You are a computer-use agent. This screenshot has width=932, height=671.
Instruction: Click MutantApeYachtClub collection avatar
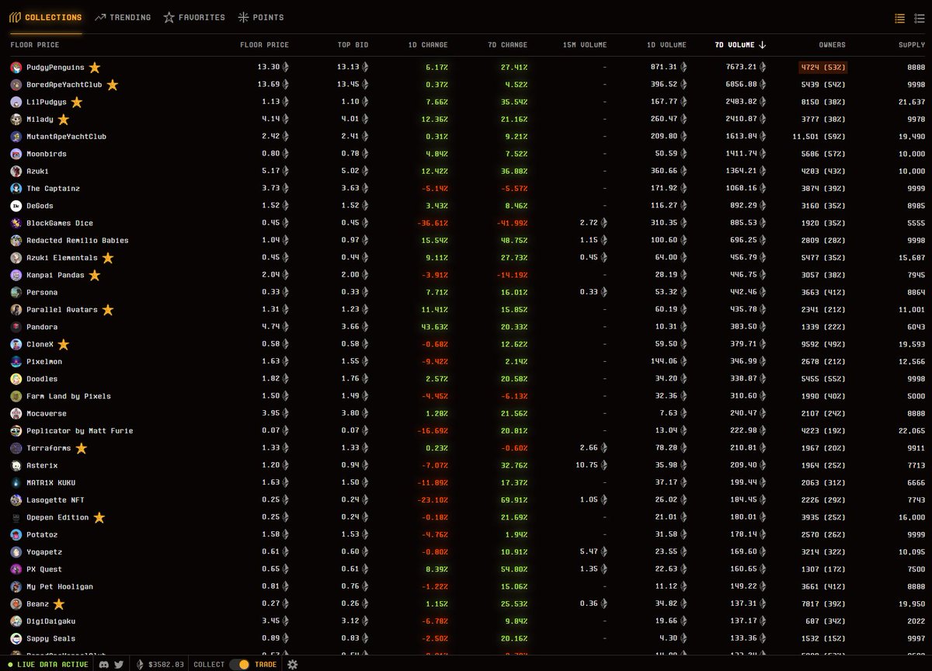pyautogui.click(x=16, y=137)
